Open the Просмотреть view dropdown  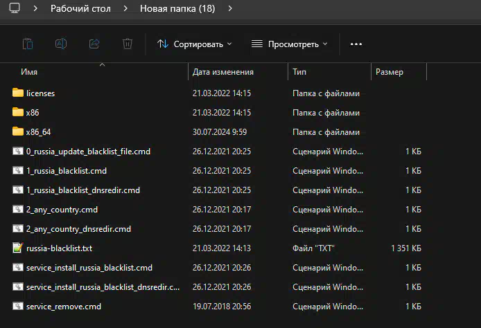(x=289, y=44)
